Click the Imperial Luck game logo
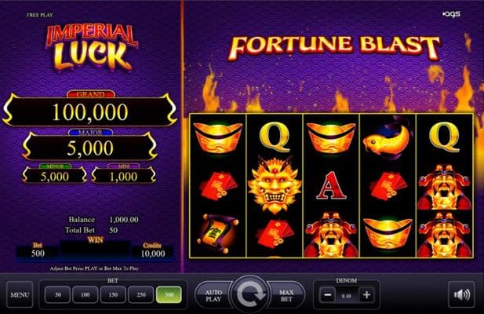 point(91,48)
